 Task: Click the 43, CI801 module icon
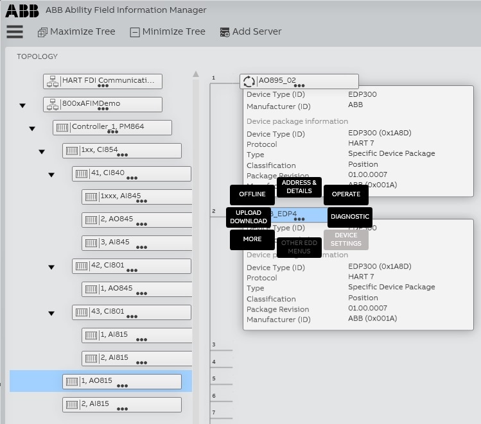click(x=82, y=312)
